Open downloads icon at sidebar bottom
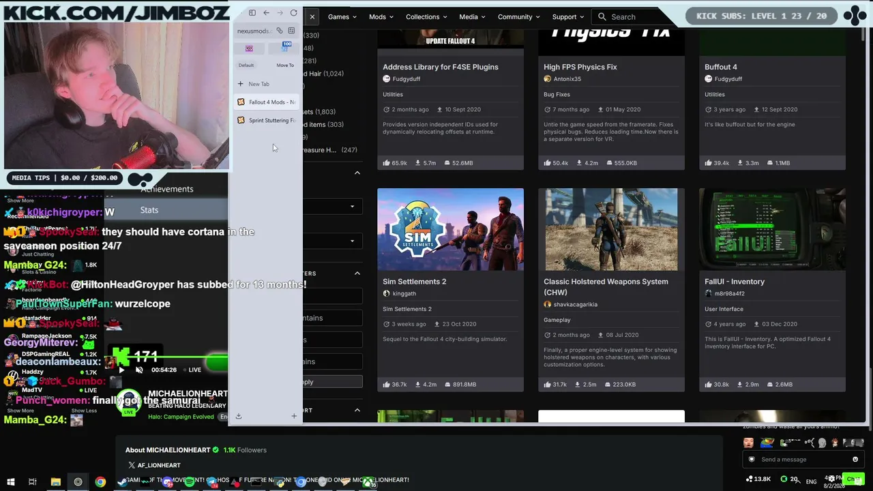873x491 pixels. tap(239, 416)
